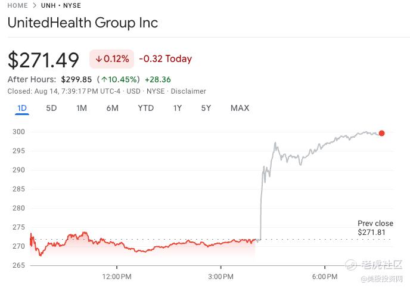Switch to the 5D chart tab
Image resolution: width=410 pixels, height=288 pixels.
pyautogui.click(x=52, y=108)
